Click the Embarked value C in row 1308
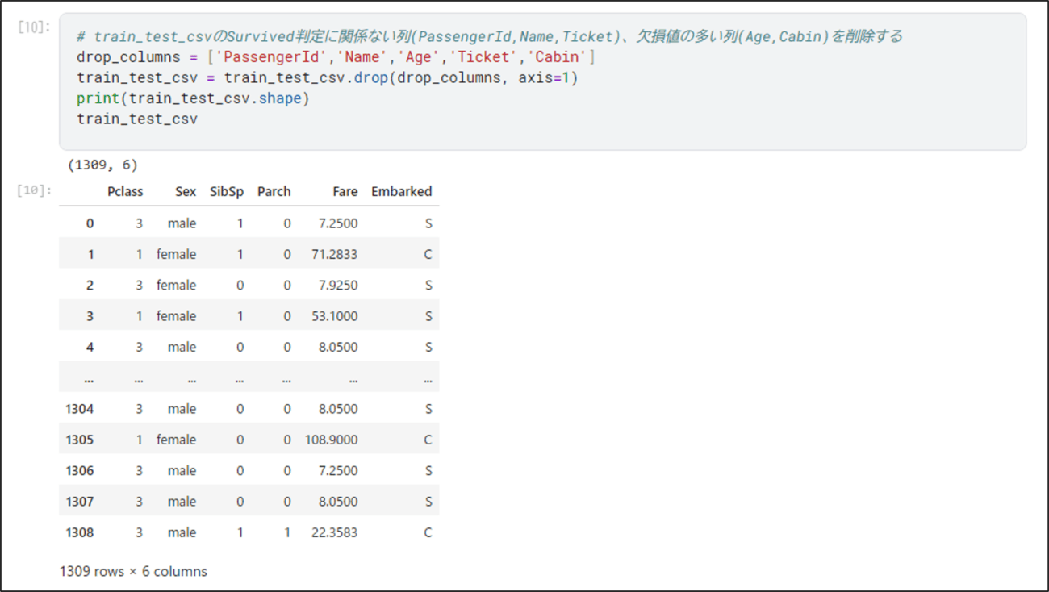Image resolution: width=1049 pixels, height=592 pixels. [x=428, y=532]
